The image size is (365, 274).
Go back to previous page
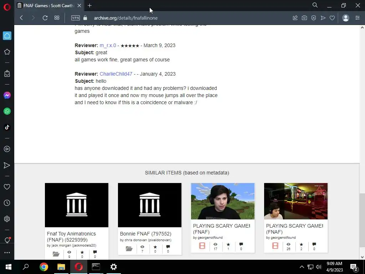21,18
